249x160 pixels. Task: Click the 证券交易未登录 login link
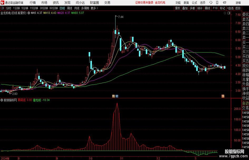(x=144, y=3)
